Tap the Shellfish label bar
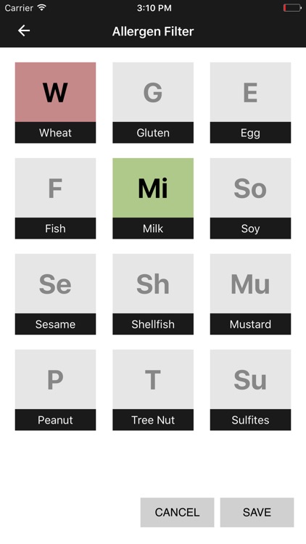The image size is (306, 544). pyautogui.click(x=153, y=324)
